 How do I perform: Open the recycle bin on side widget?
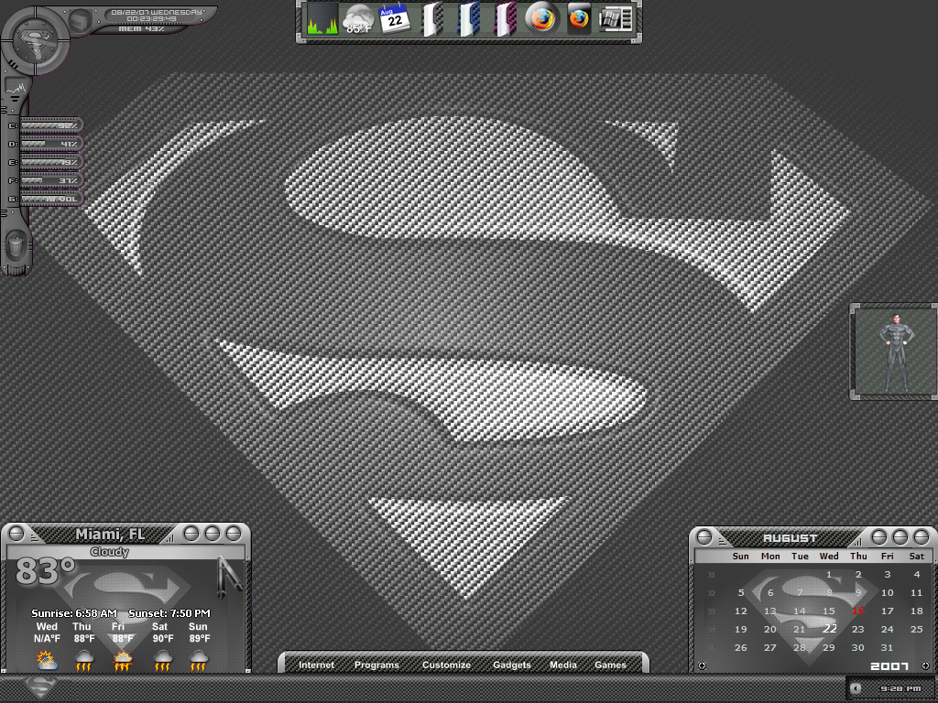pyautogui.click(x=16, y=246)
